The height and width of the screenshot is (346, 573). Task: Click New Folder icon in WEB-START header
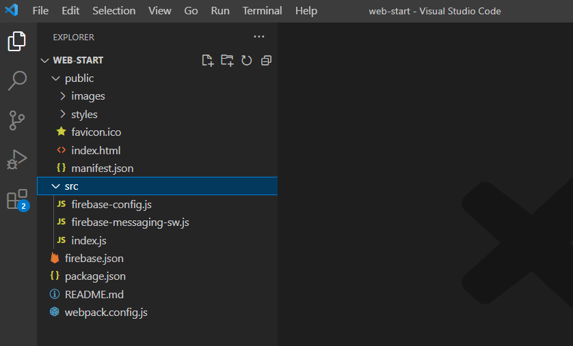point(227,60)
